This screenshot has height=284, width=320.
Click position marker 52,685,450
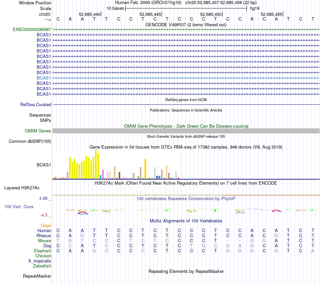pyautogui.click(x=211, y=14)
